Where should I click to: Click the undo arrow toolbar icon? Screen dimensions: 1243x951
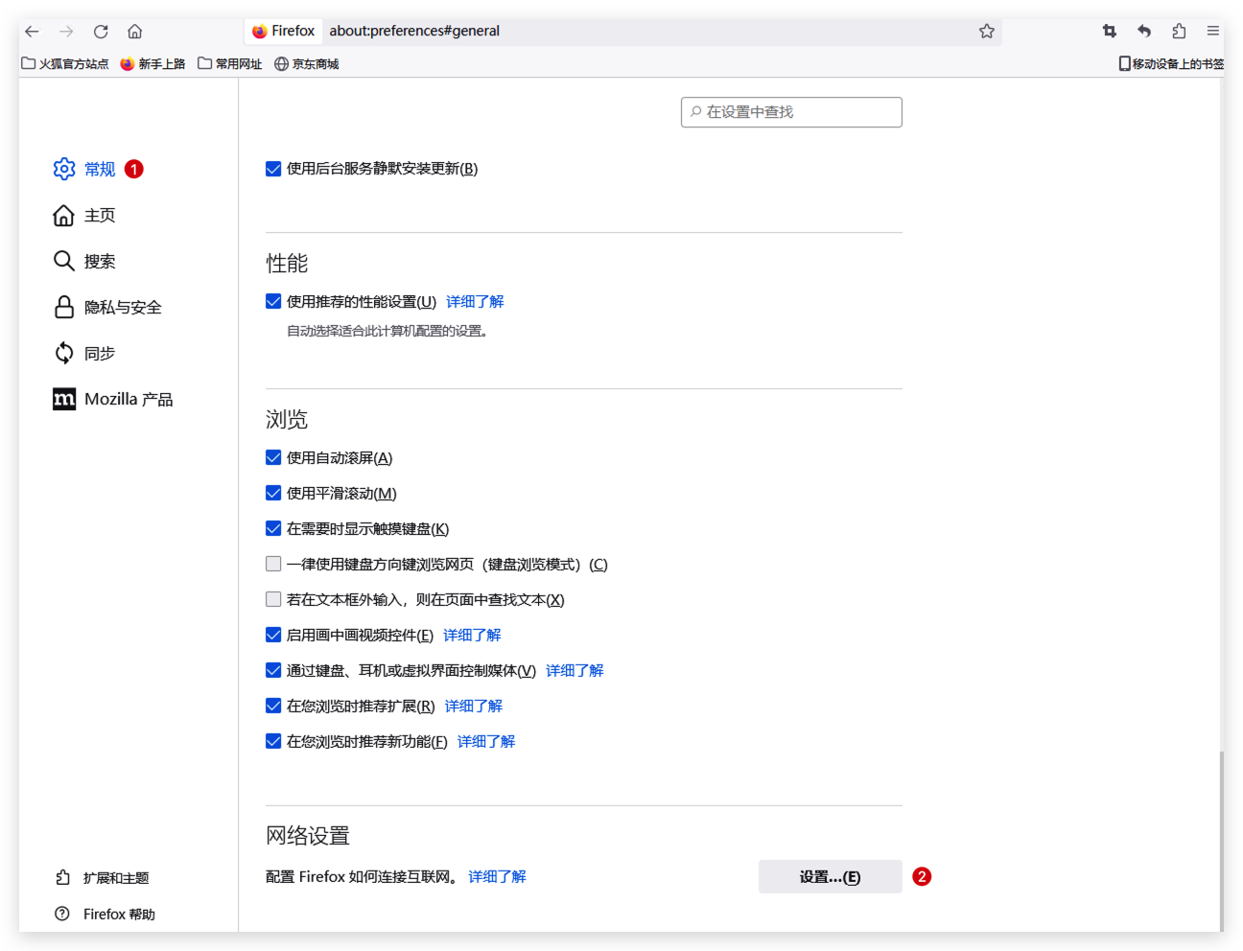[1144, 32]
